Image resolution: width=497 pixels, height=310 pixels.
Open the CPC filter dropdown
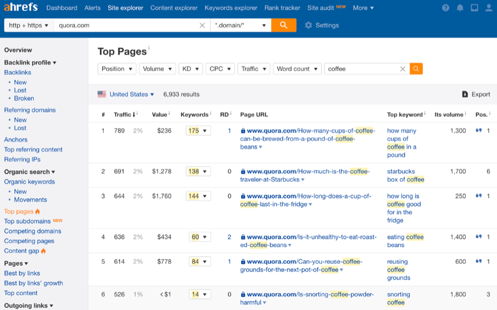[x=220, y=69]
